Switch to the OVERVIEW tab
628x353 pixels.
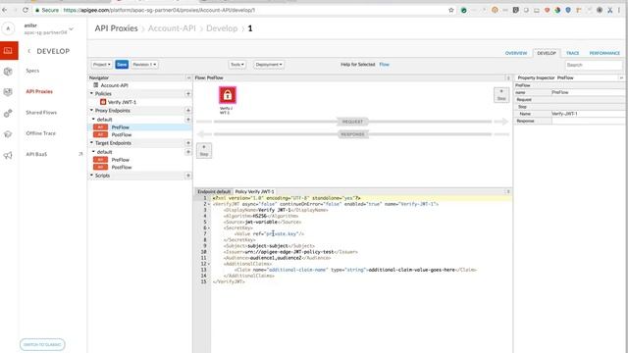tap(516, 53)
